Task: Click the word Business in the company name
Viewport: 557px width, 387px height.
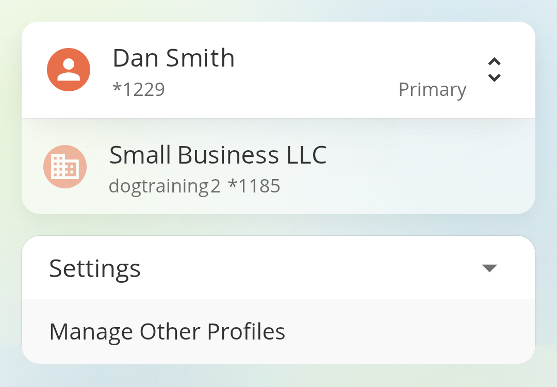Action: tap(227, 155)
